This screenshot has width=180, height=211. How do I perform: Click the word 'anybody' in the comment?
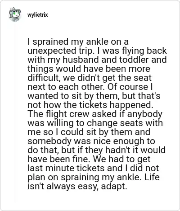(x=145, y=114)
